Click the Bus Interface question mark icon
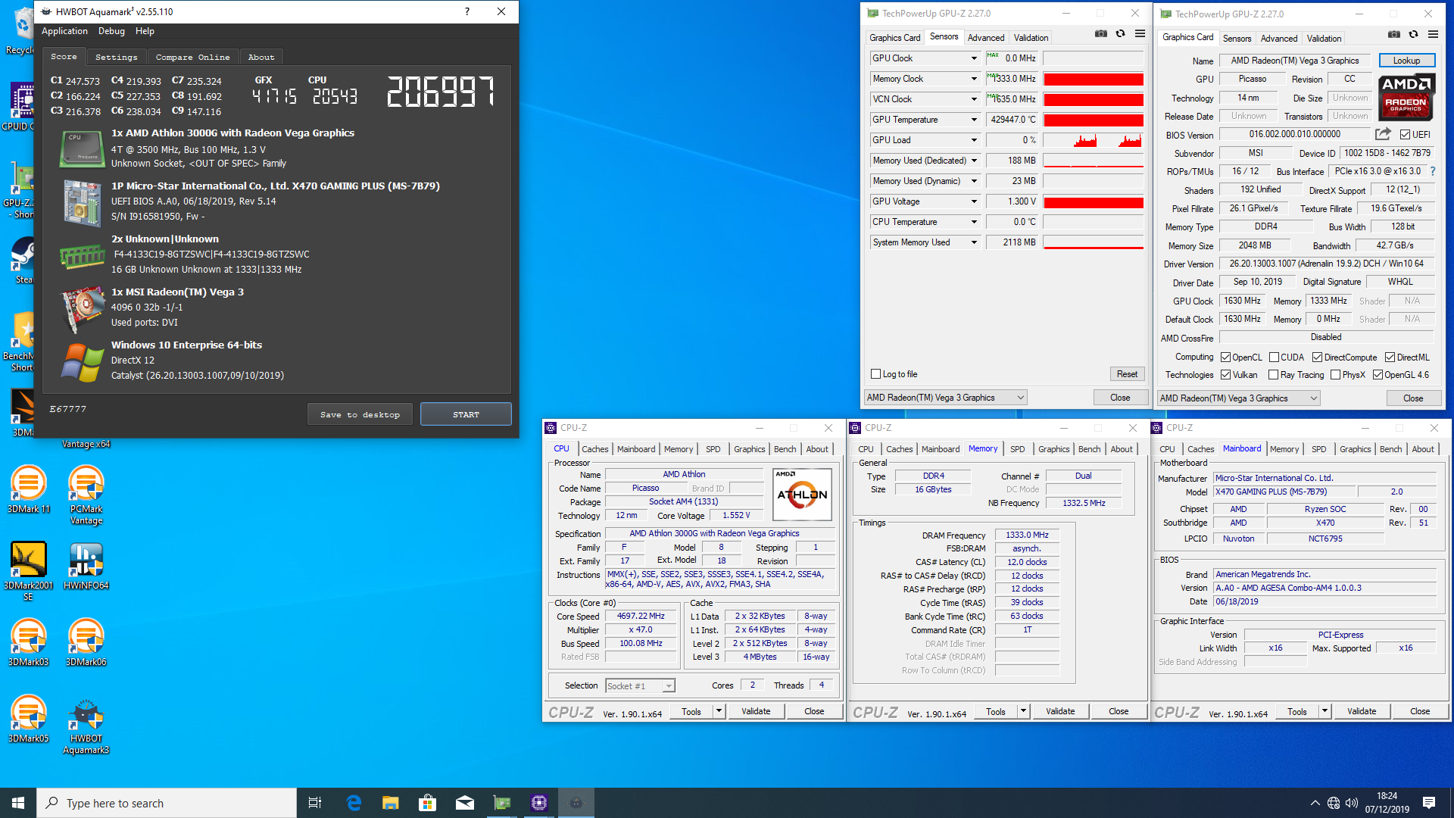 (1433, 171)
